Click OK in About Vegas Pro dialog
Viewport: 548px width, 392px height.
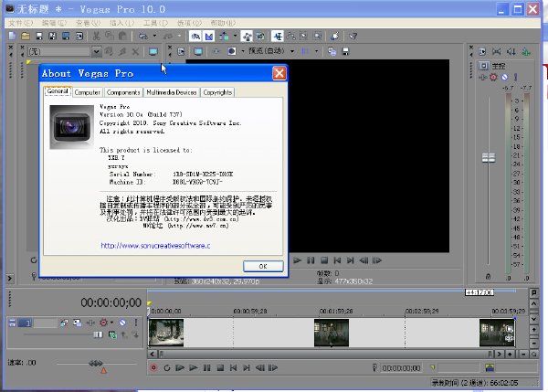(x=263, y=266)
